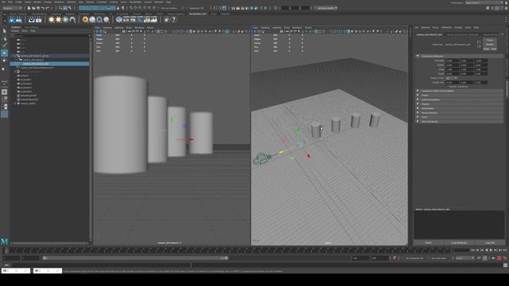509x286 pixels.
Task: Open the Shading menu of left viewport
Action: (x=107, y=28)
